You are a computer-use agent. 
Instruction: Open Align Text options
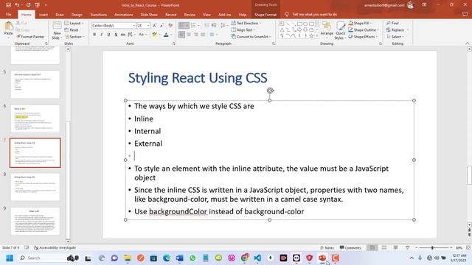[243, 30]
